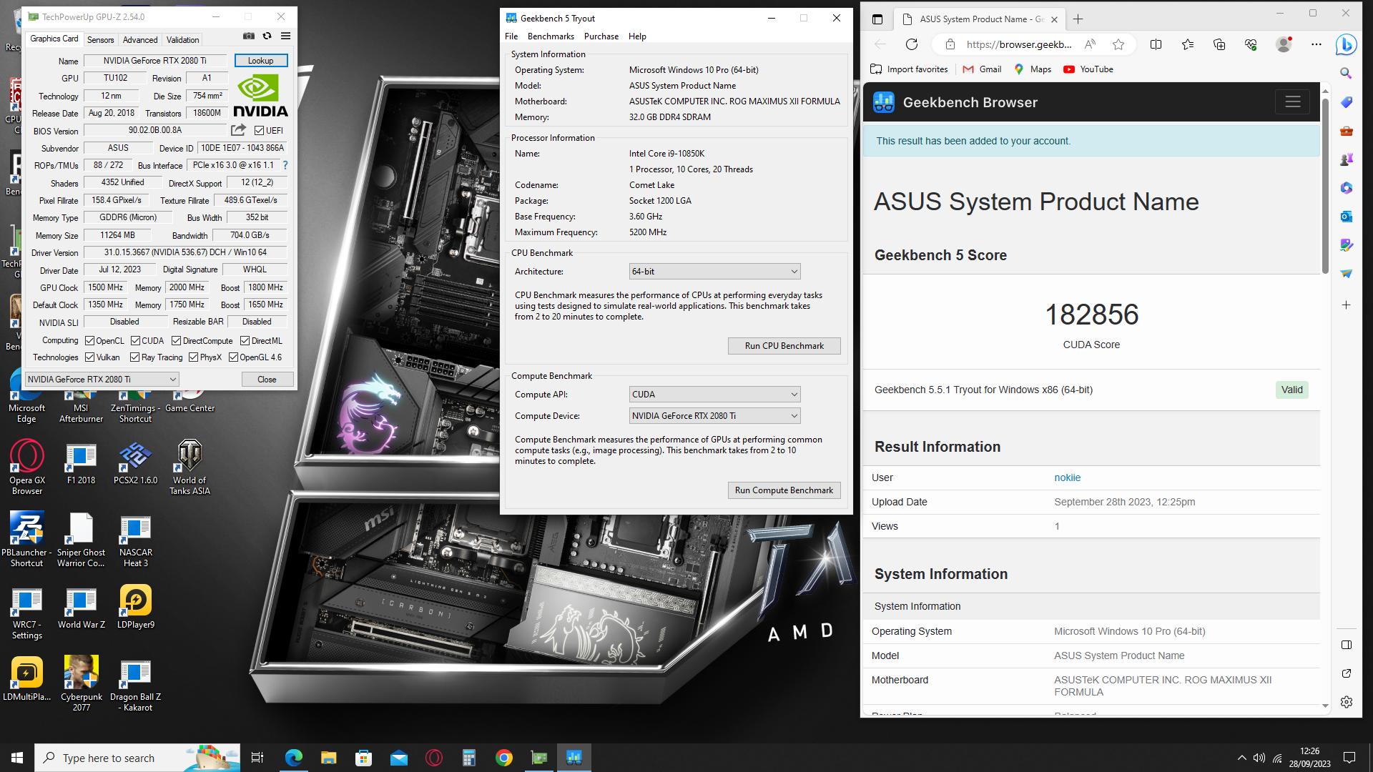Open Outlook icon in Edge sidebar

1346,216
